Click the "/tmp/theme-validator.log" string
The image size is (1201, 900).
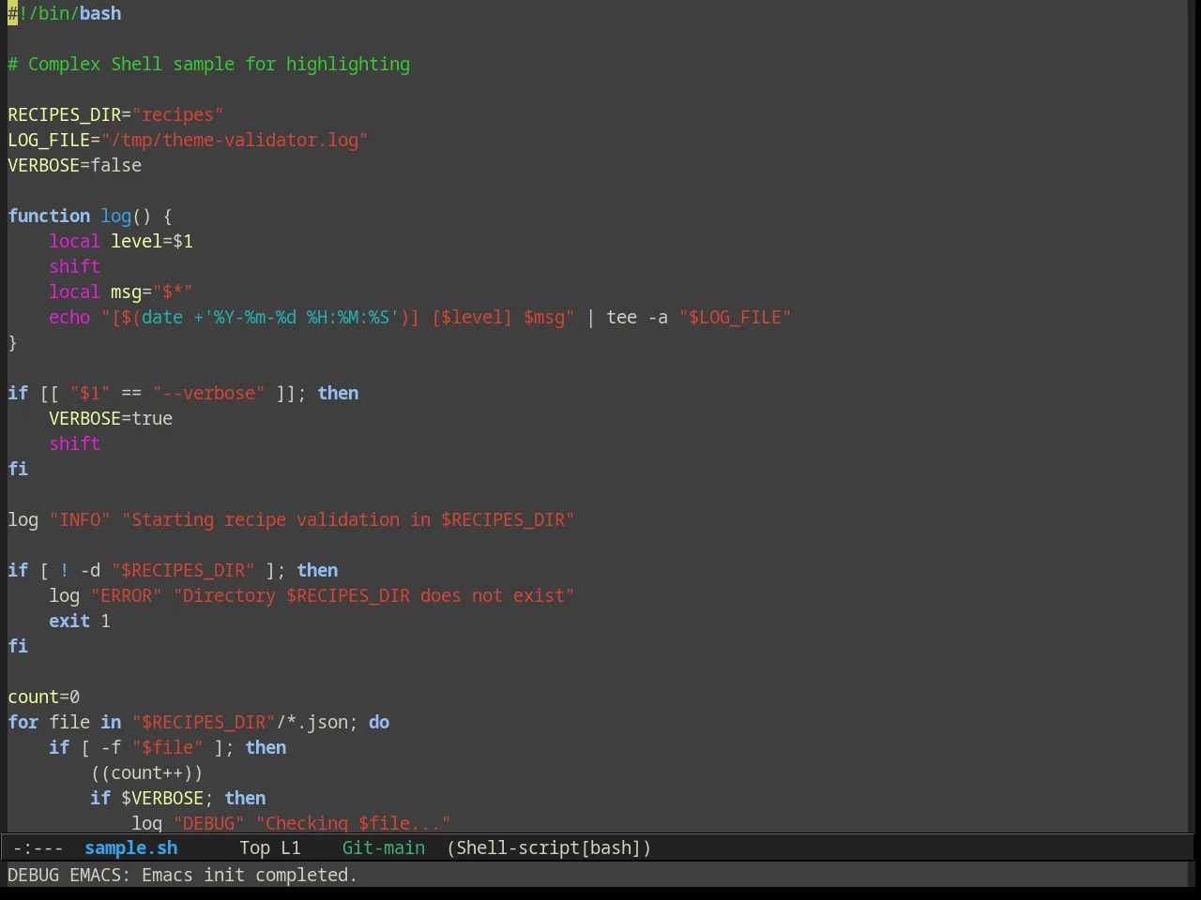point(235,140)
